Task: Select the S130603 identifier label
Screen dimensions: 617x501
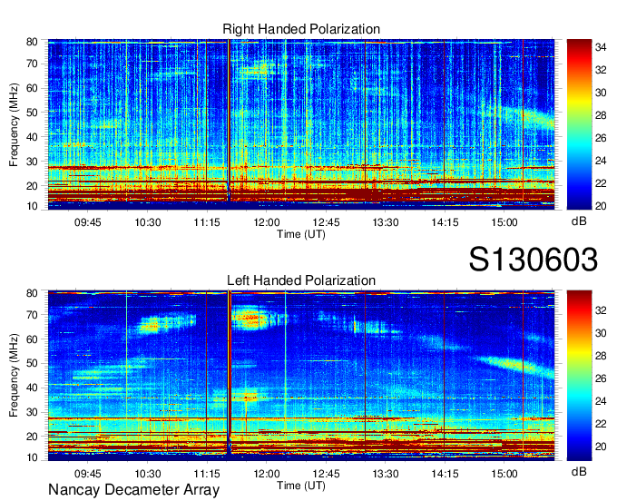Action: point(534,260)
